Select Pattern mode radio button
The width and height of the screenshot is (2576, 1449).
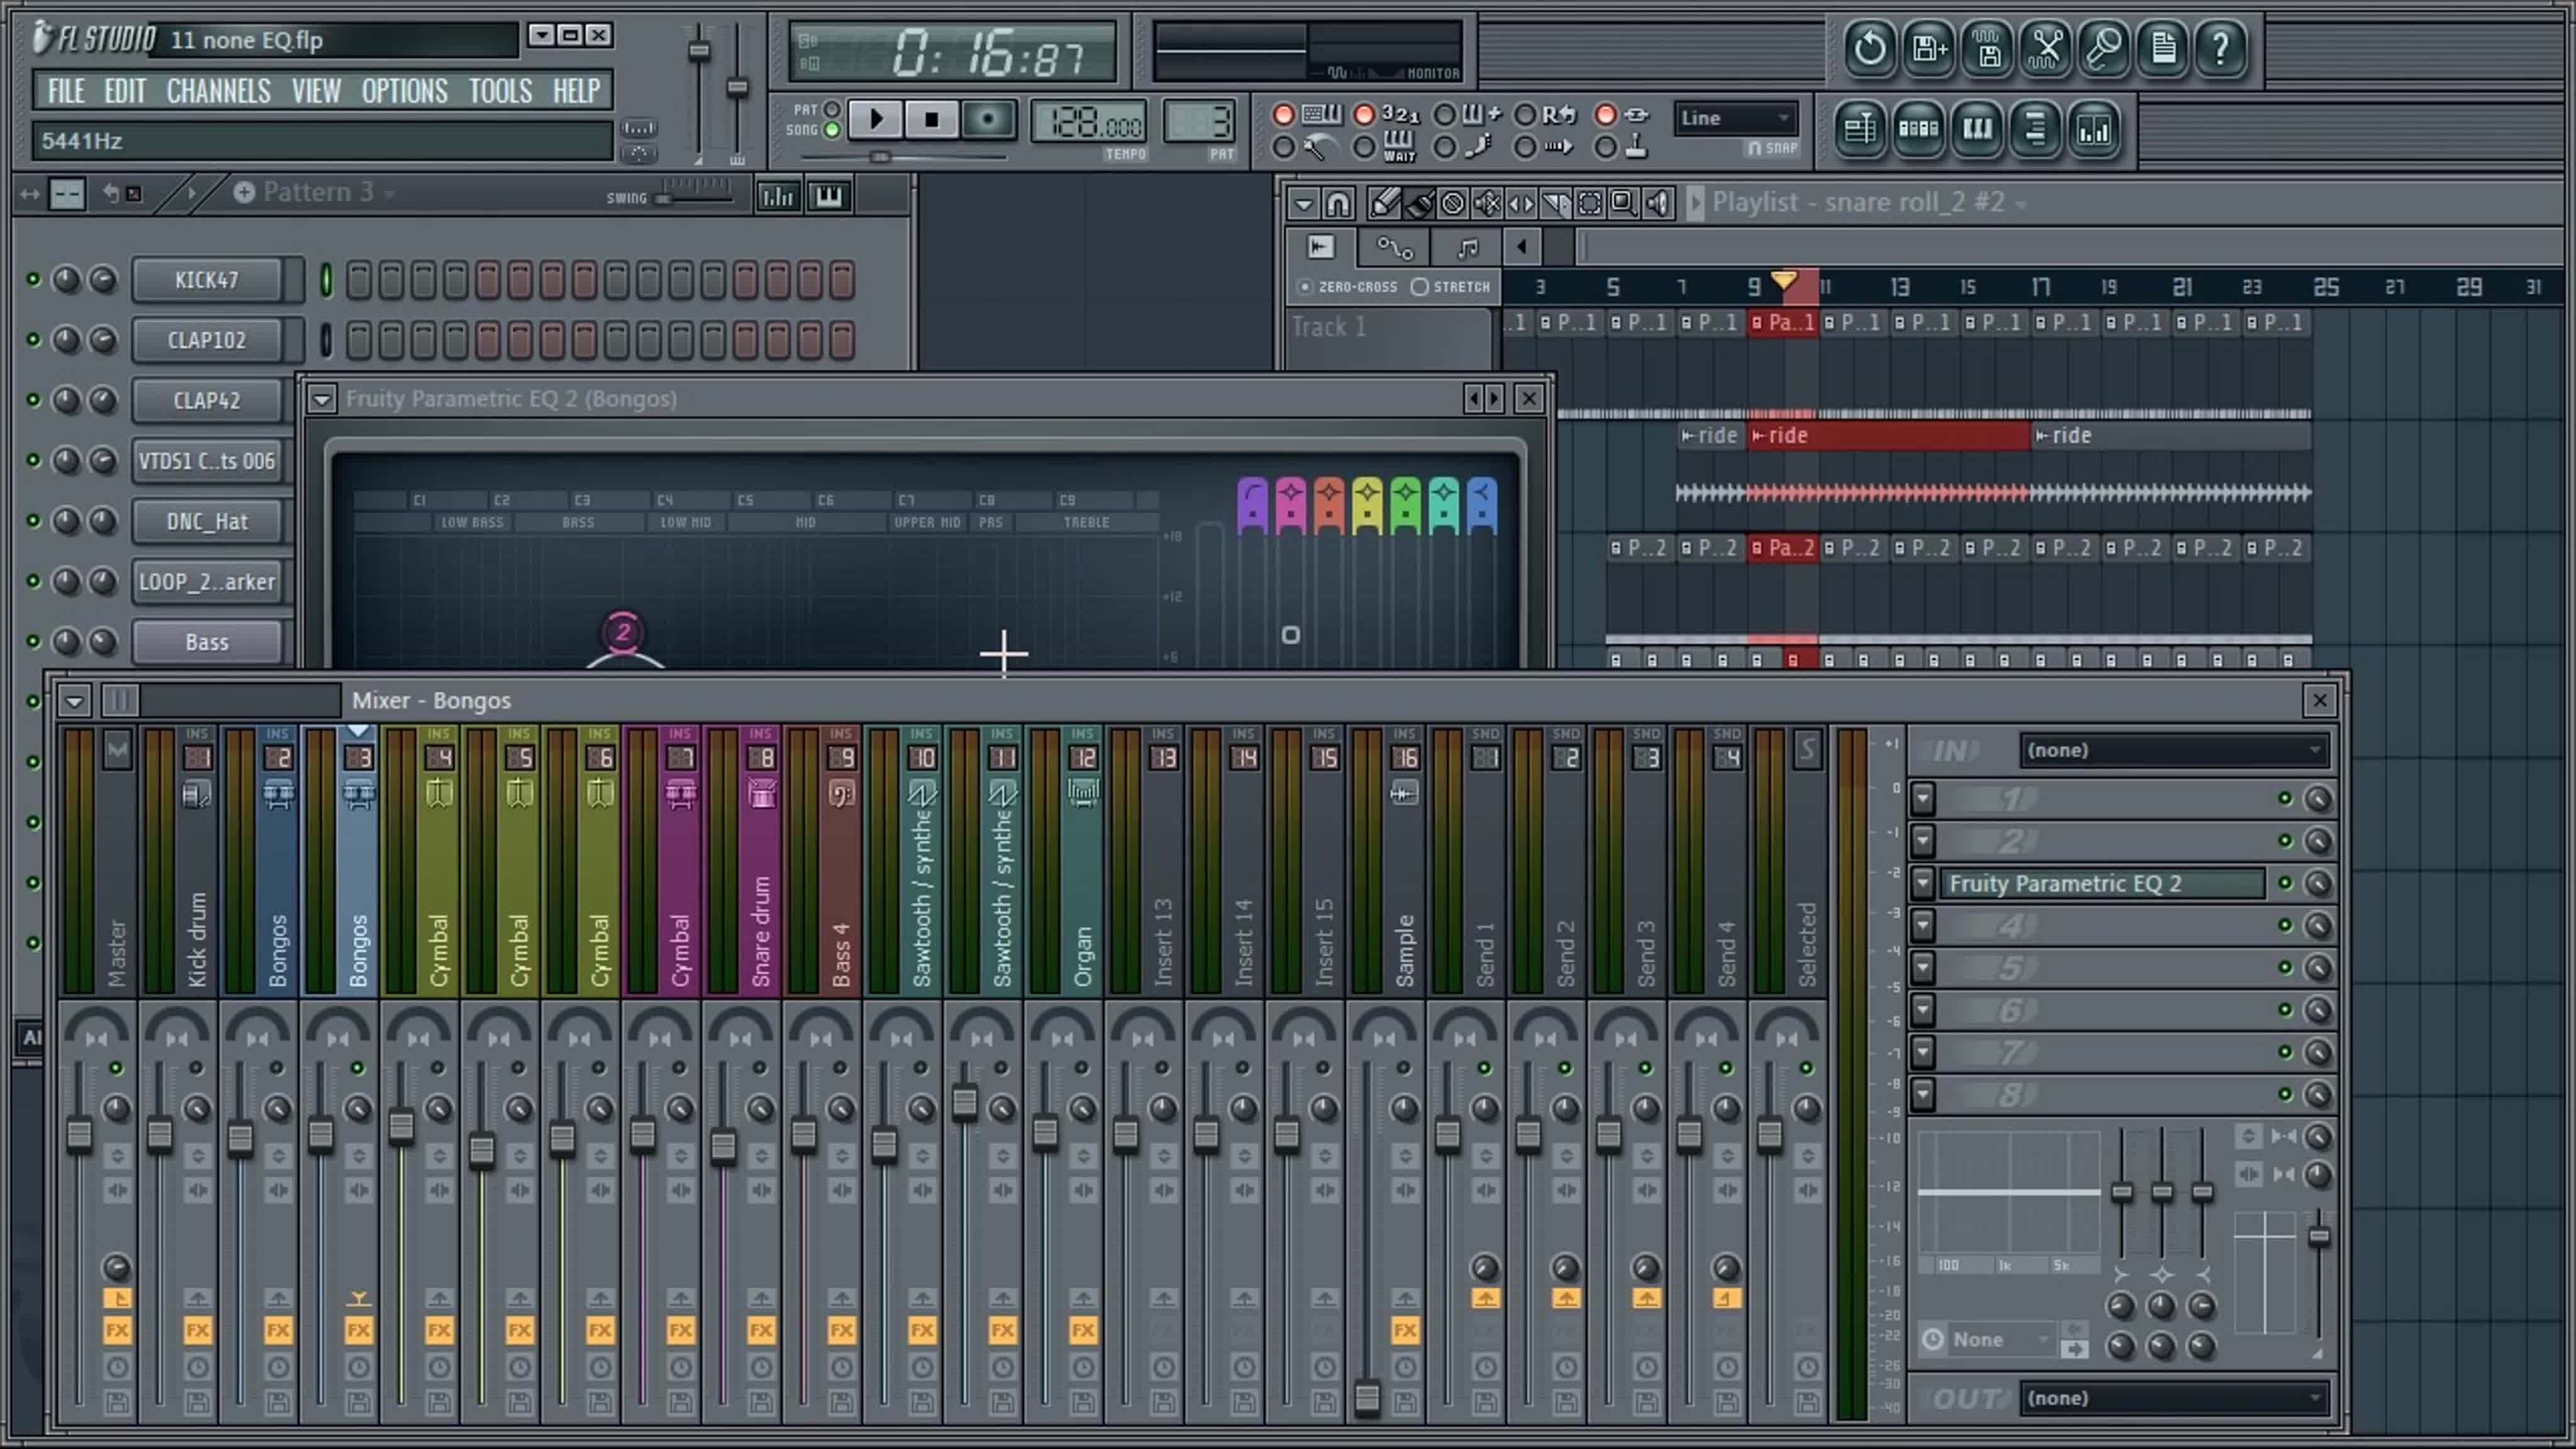[x=831, y=110]
